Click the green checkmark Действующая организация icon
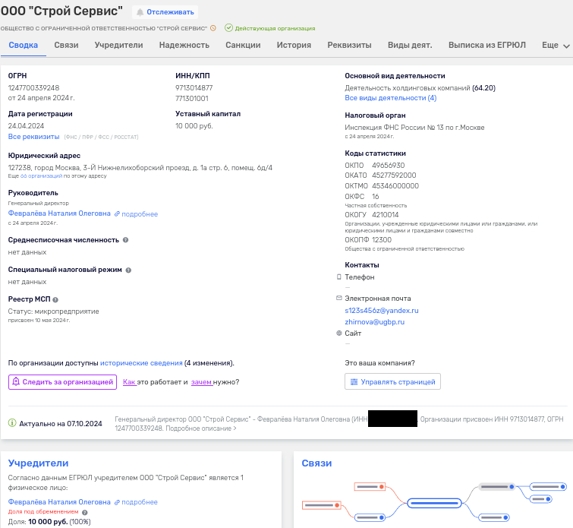 click(228, 28)
